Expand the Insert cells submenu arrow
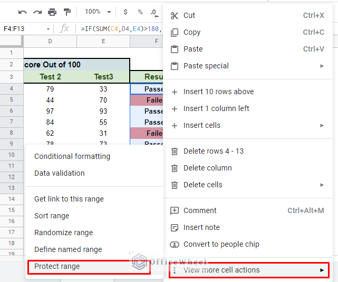The width and height of the screenshot is (338, 282). (322, 125)
